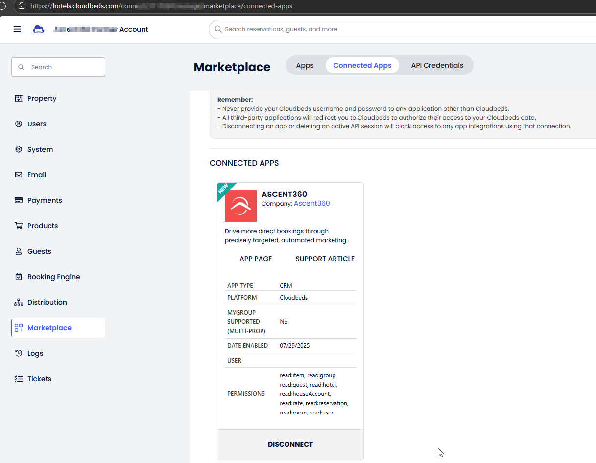The image size is (596, 463).
Task: Click the magnifier icon in top search bar
Action: click(218, 29)
